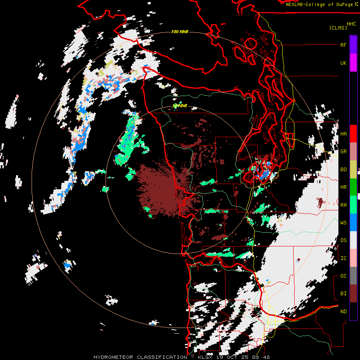This screenshot has height=360, width=360.
Task: Click the ND legend label
Action: (343, 312)
